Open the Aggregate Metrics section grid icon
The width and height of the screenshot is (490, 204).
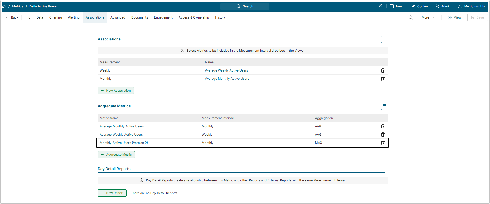(384, 106)
